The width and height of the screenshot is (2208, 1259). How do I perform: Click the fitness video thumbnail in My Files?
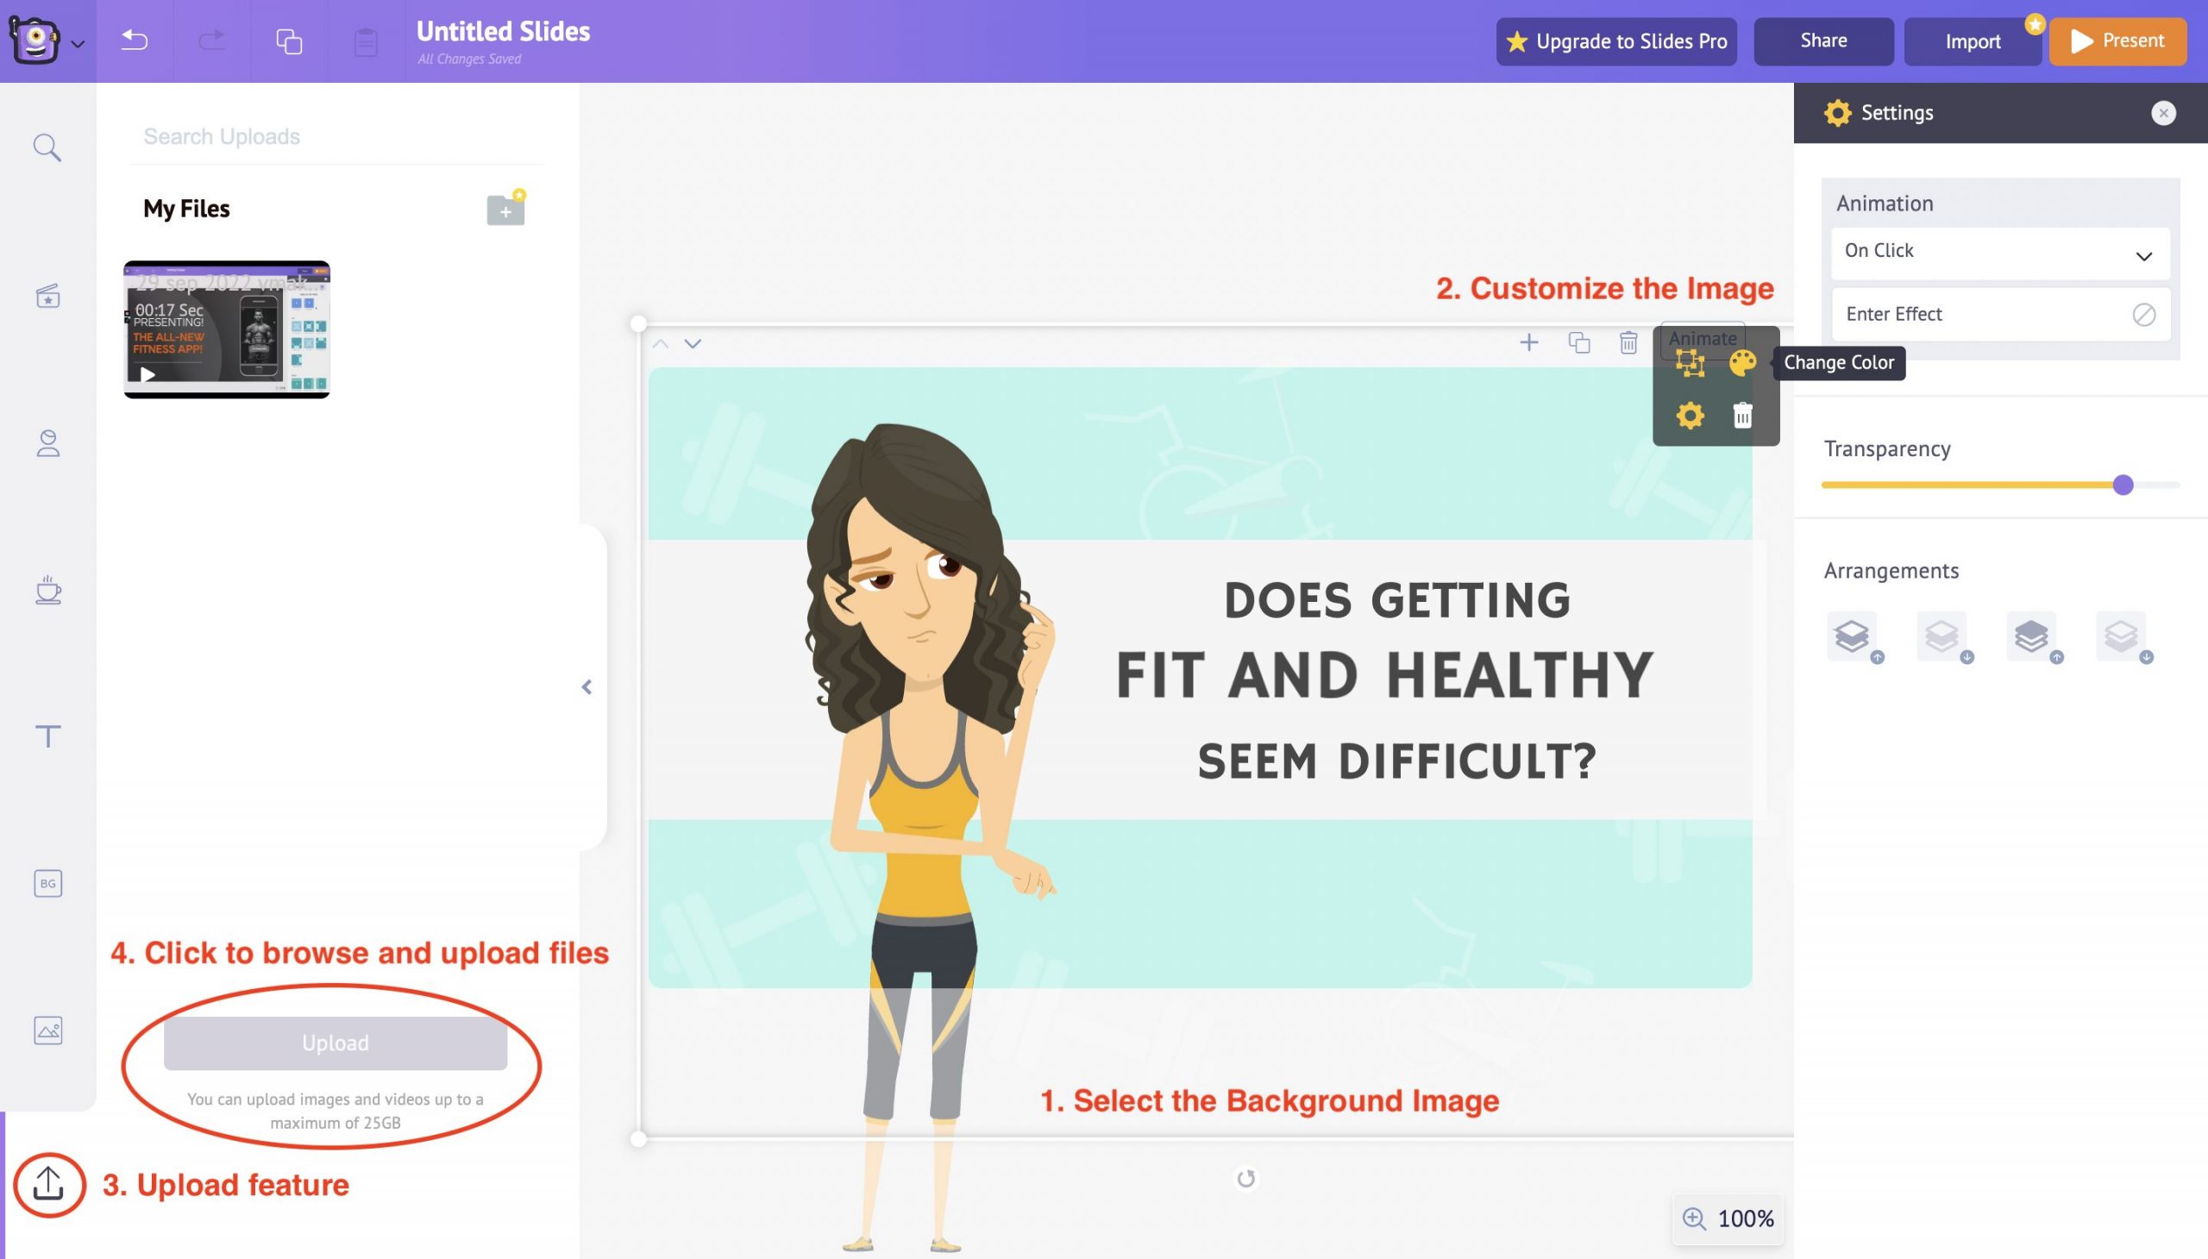click(226, 326)
